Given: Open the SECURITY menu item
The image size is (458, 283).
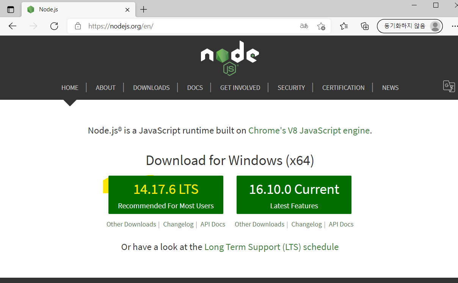Looking at the screenshot, I should (291, 88).
